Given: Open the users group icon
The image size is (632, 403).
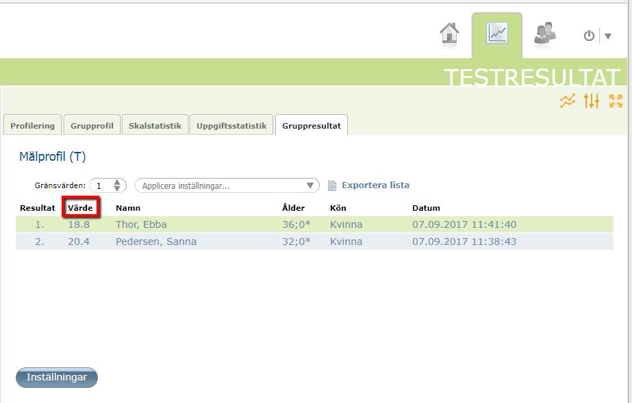Looking at the screenshot, I should pos(544,34).
